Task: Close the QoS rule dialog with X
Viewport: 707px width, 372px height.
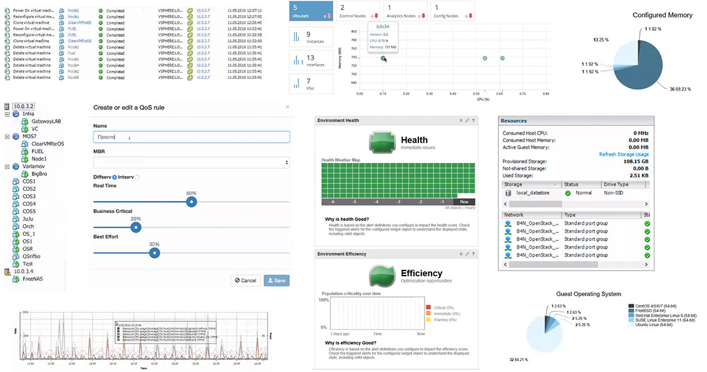Action: pos(287,107)
